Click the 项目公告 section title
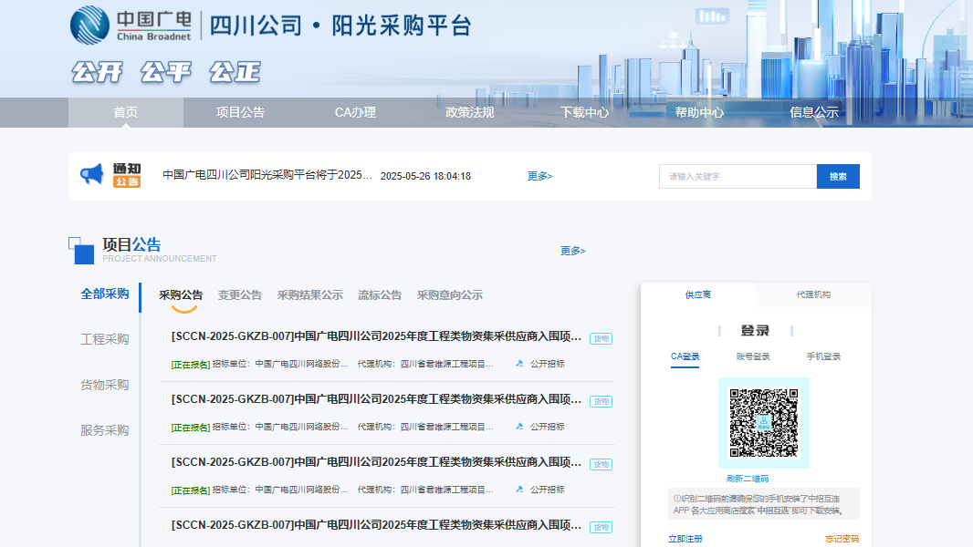This screenshot has height=547, width=973. 131,244
